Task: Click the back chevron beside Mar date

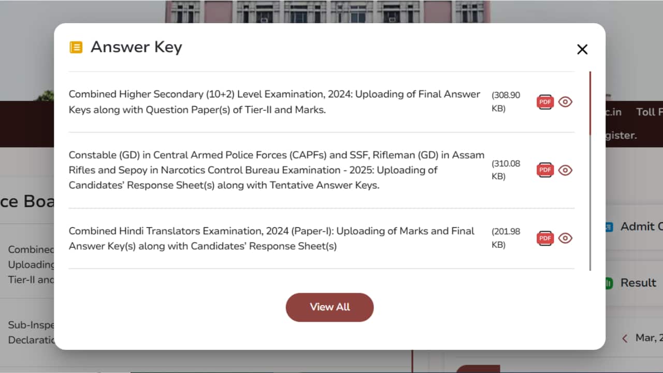Action: coord(624,338)
